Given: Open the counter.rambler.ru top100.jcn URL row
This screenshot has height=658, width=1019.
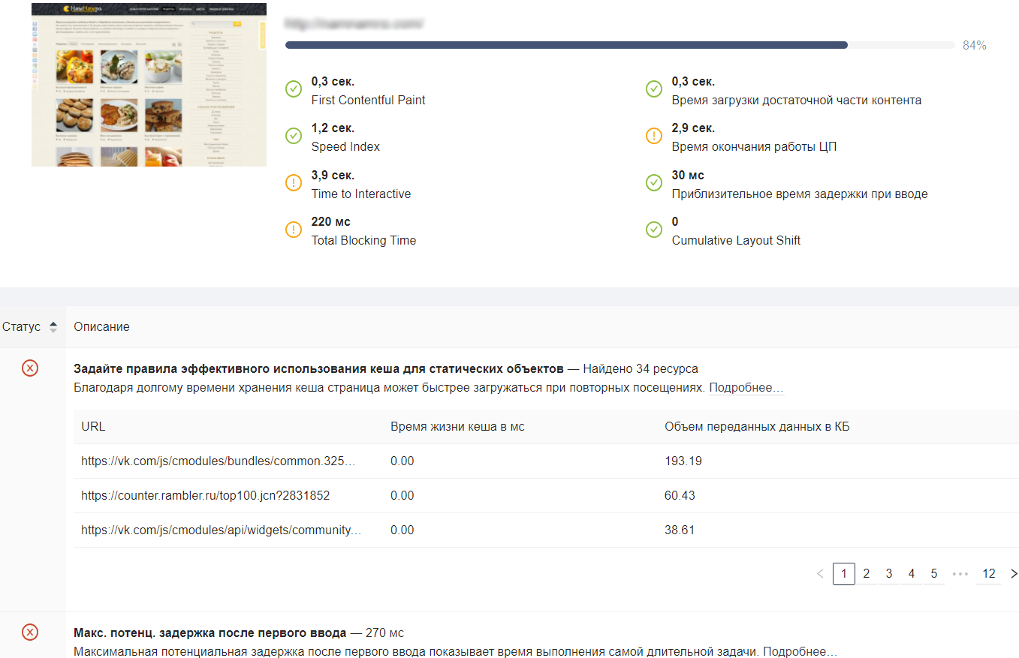Looking at the screenshot, I should tap(205, 496).
